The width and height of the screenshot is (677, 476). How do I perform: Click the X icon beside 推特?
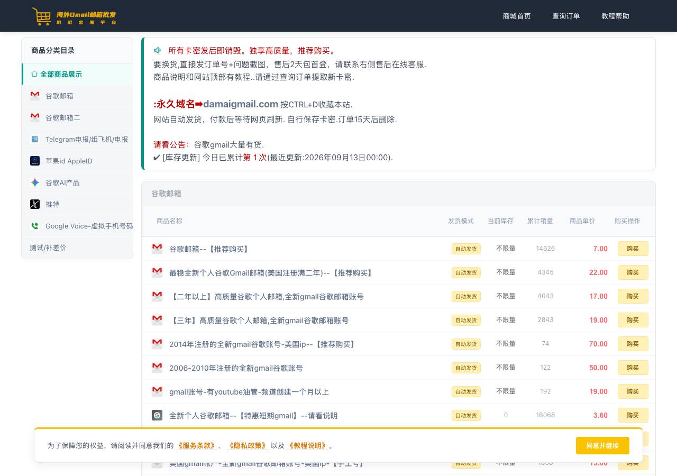coord(35,204)
